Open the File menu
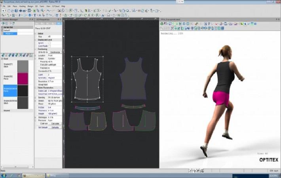This screenshot has height=178, width=281. [4, 6]
